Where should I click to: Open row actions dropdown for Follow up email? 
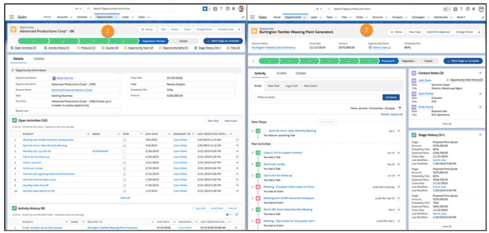[237, 162]
